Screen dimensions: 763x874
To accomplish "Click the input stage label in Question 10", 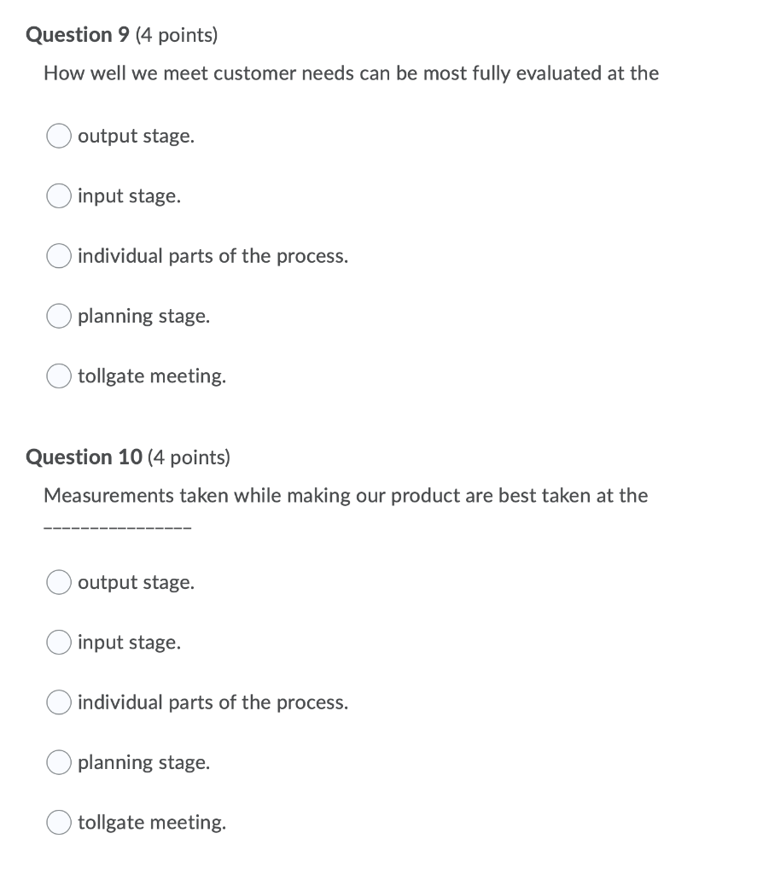I will pos(129,642).
